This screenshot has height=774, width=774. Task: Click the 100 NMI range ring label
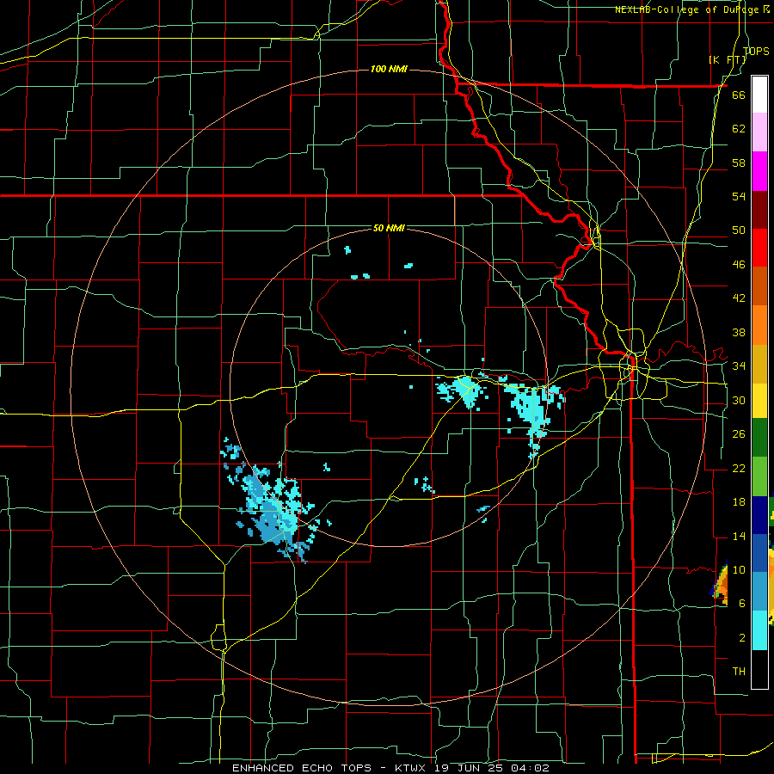point(389,69)
